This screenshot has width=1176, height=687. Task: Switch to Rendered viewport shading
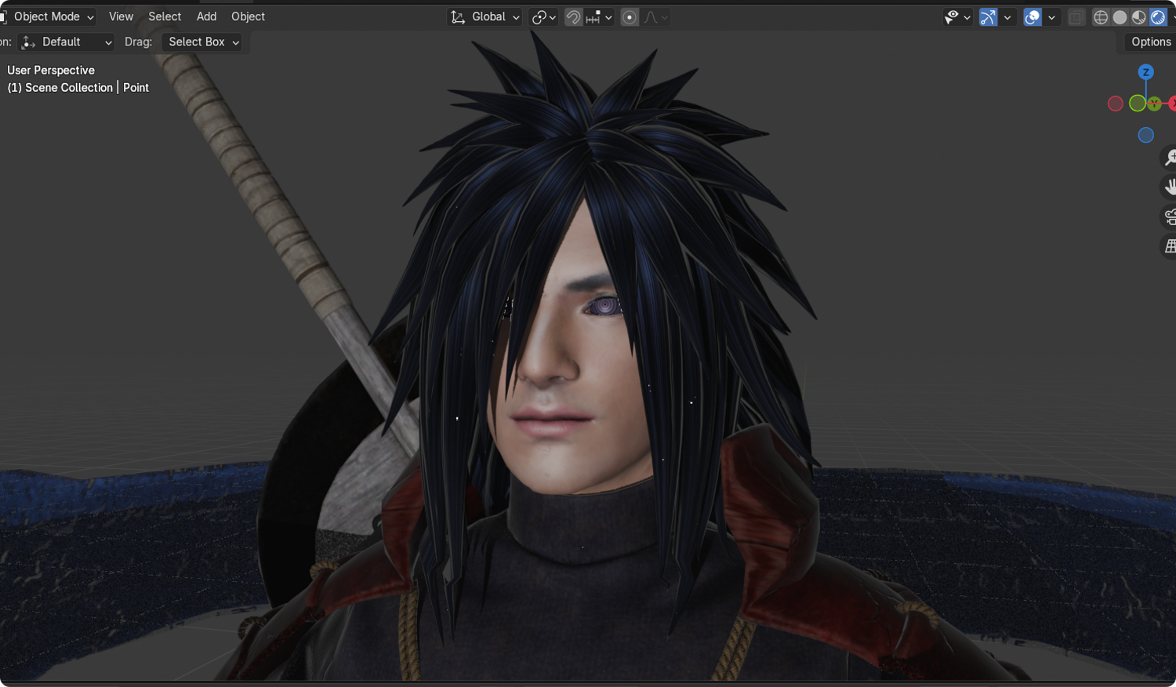coord(1157,16)
